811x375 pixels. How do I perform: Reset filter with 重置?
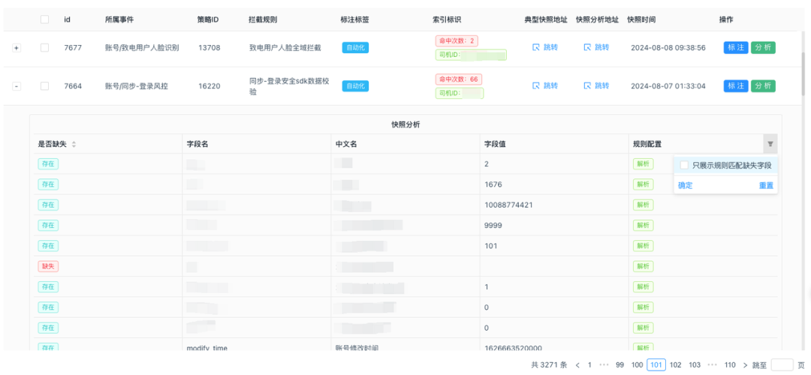[x=766, y=185]
